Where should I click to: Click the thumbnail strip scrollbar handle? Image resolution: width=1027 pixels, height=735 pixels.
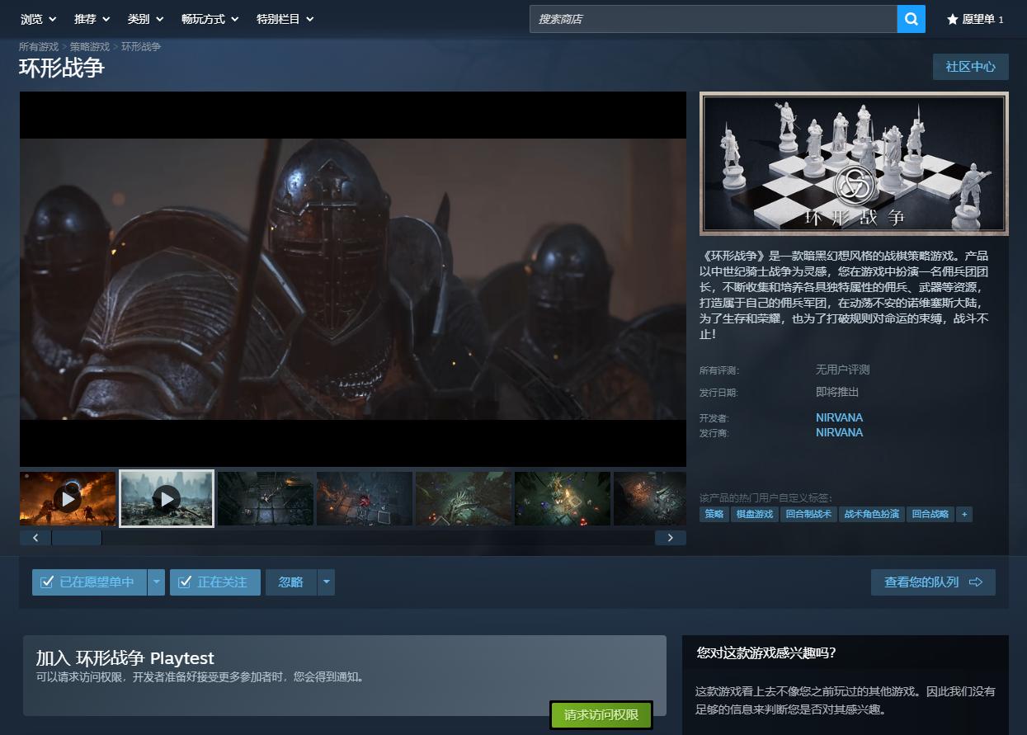[77, 538]
